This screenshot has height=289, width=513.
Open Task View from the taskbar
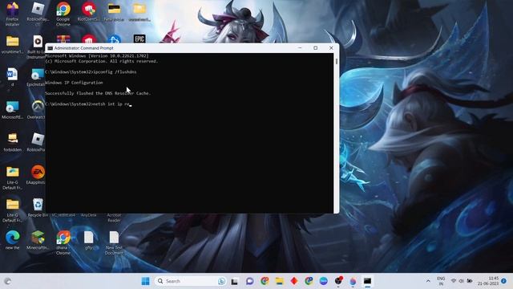(235, 281)
